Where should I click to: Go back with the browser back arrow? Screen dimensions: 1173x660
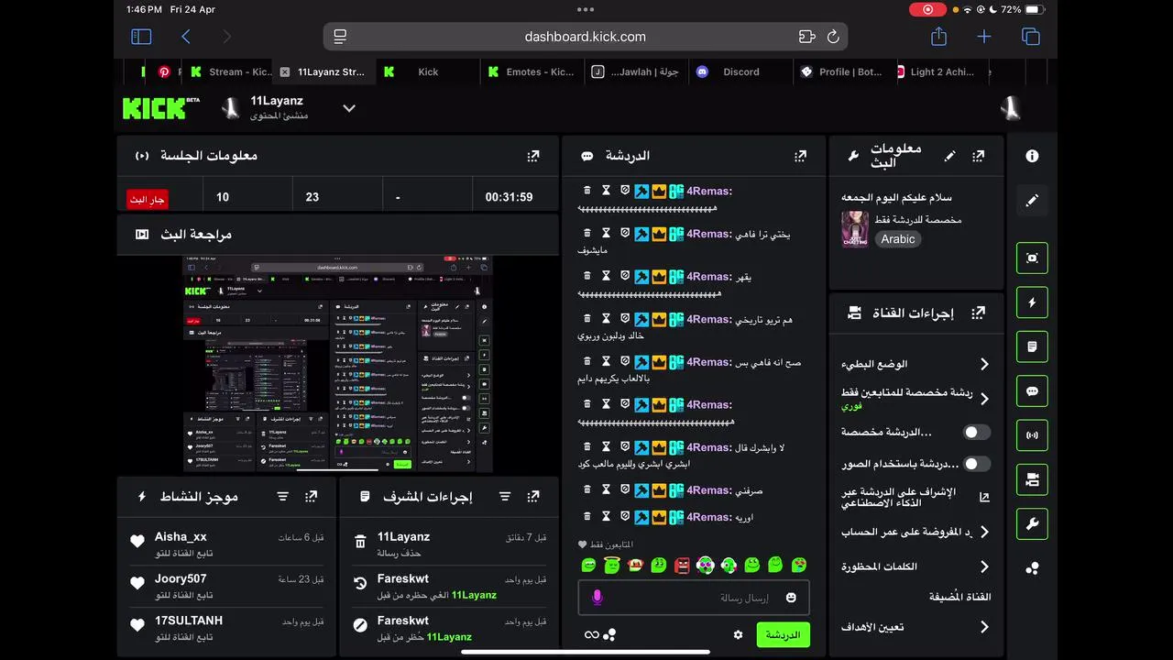(x=186, y=37)
